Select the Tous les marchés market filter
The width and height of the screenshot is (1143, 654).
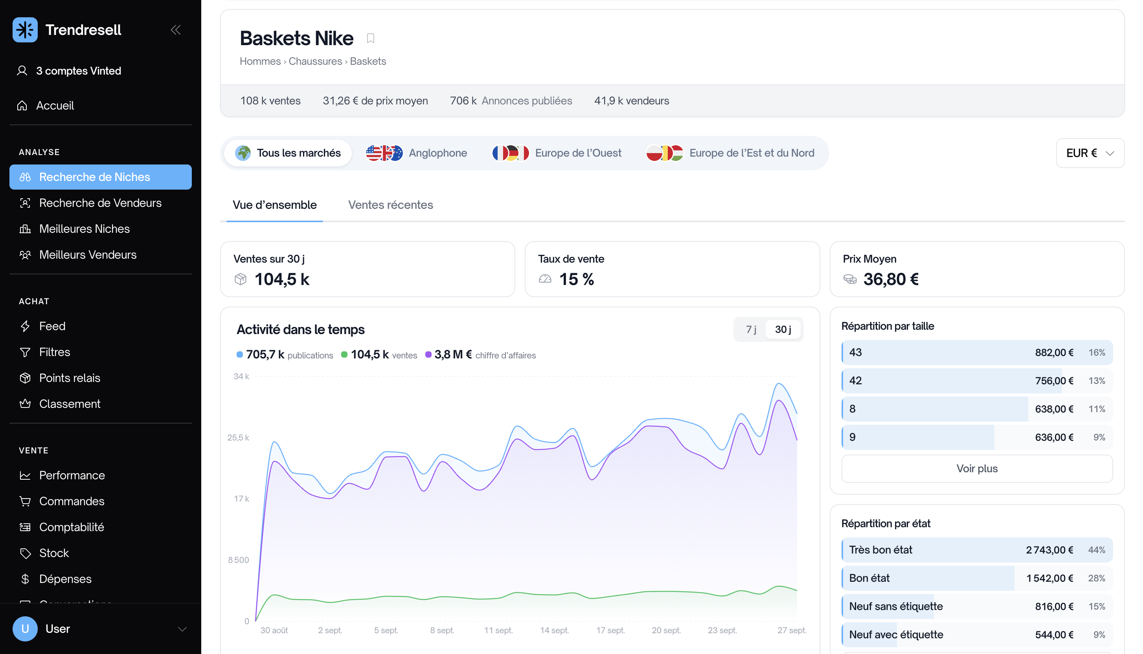click(x=288, y=153)
